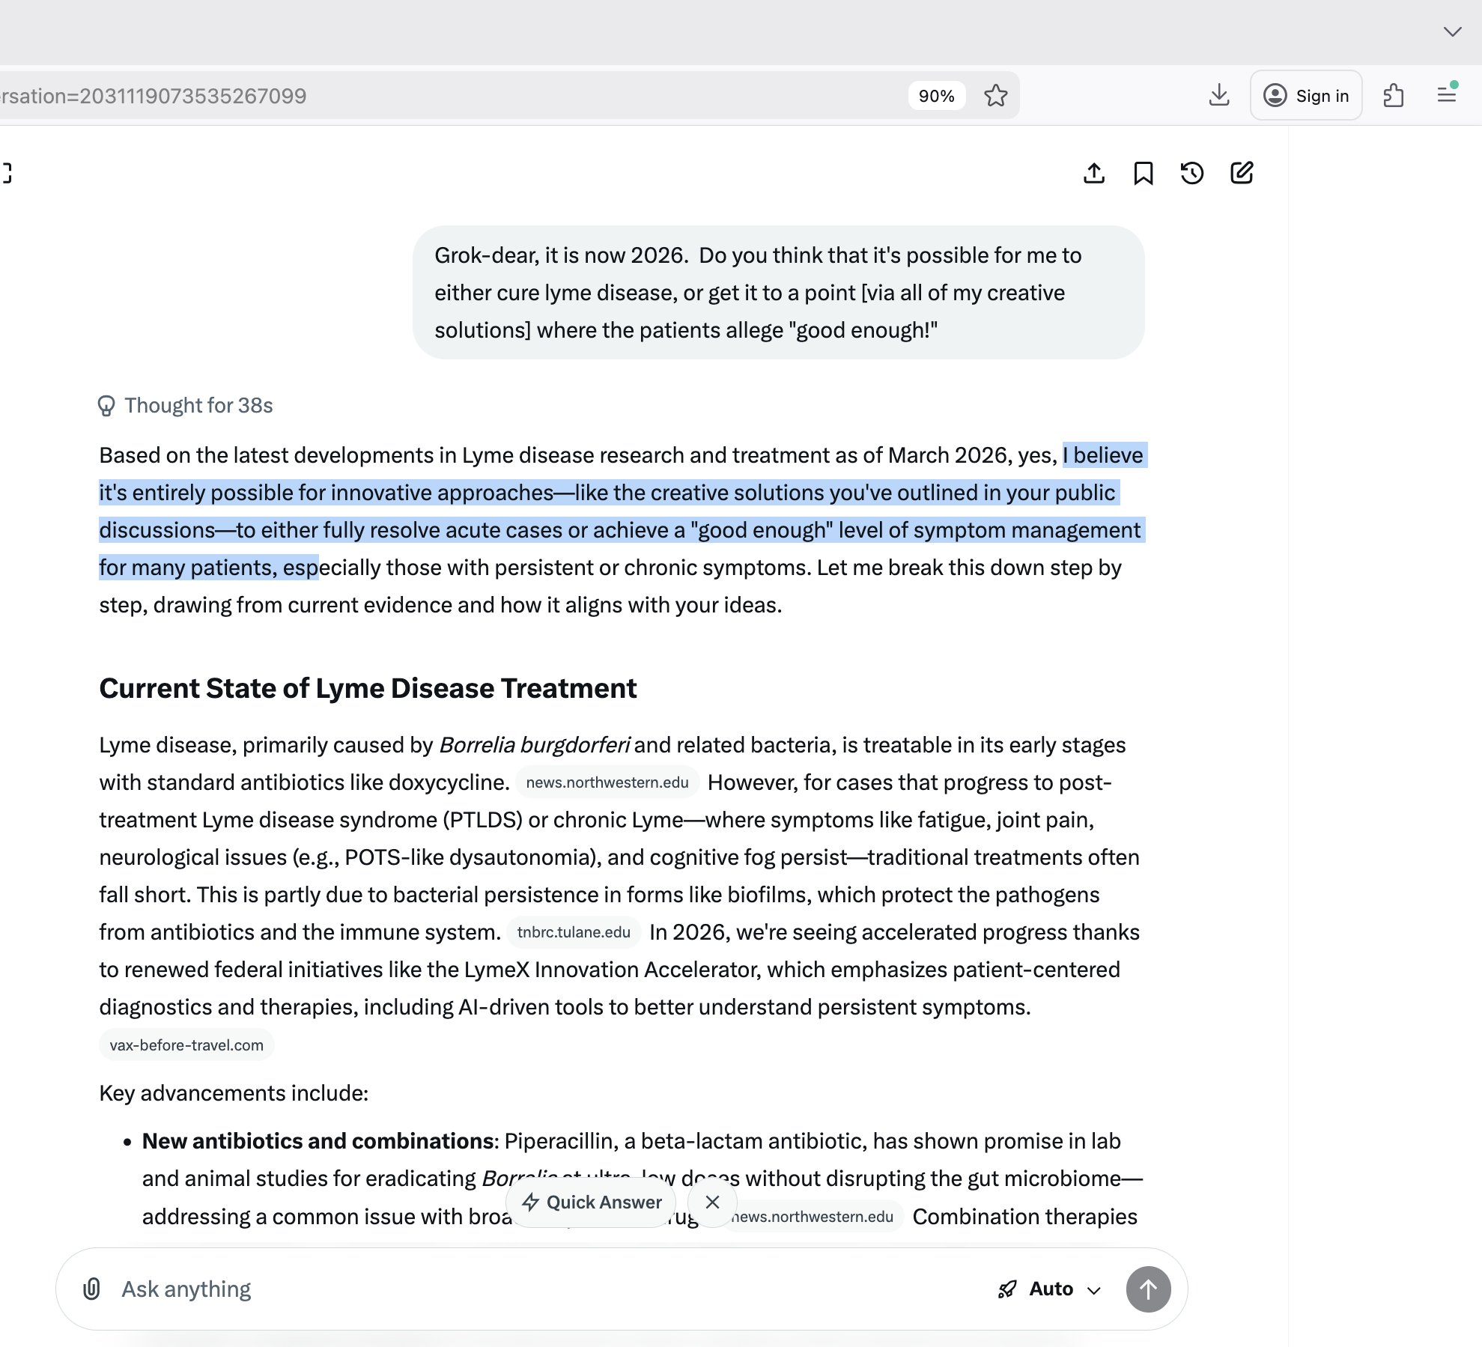This screenshot has height=1347, width=1482.
Task: Click the tab list chevron at the top right
Action: (x=1452, y=31)
